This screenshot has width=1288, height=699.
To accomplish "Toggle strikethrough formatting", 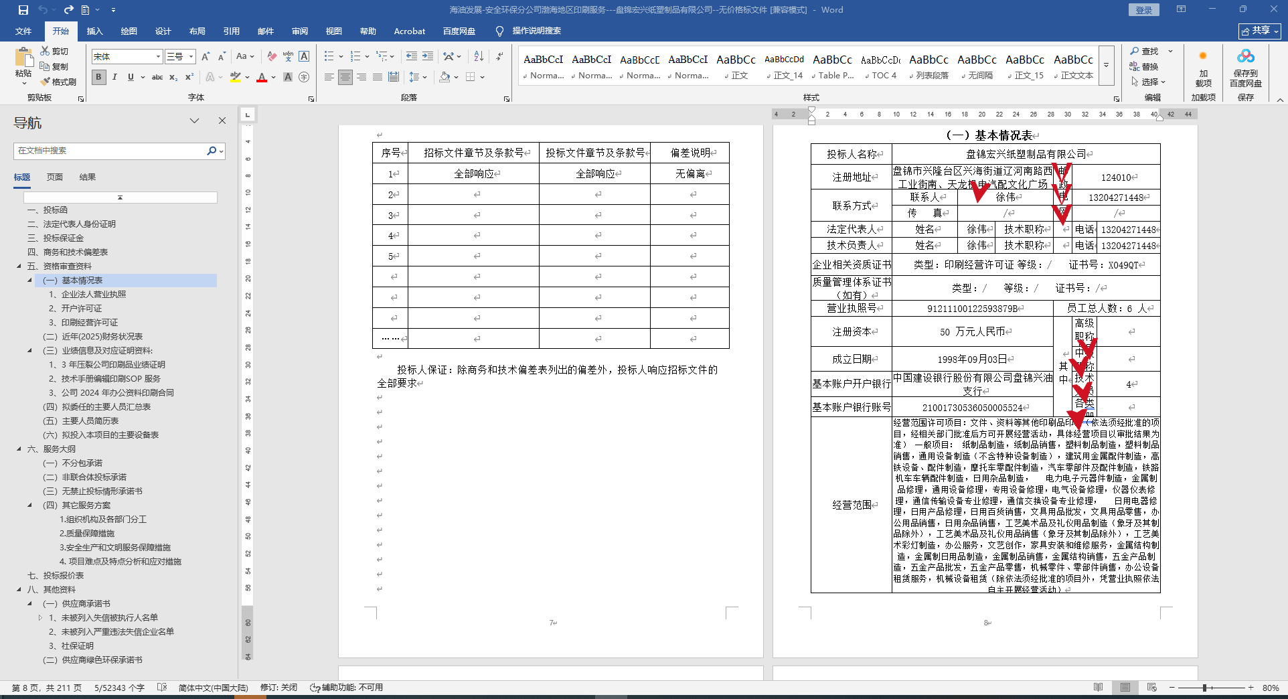I will point(157,77).
